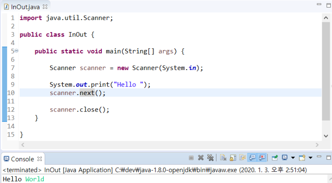Click "System.in" on line 7
332x183 pixels.
[x=179, y=68]
